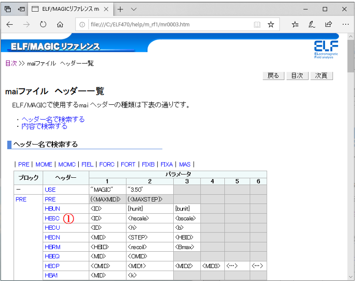Open the Add notes pen icon
This screenshot has width=355, height=284.
[312, 24]
